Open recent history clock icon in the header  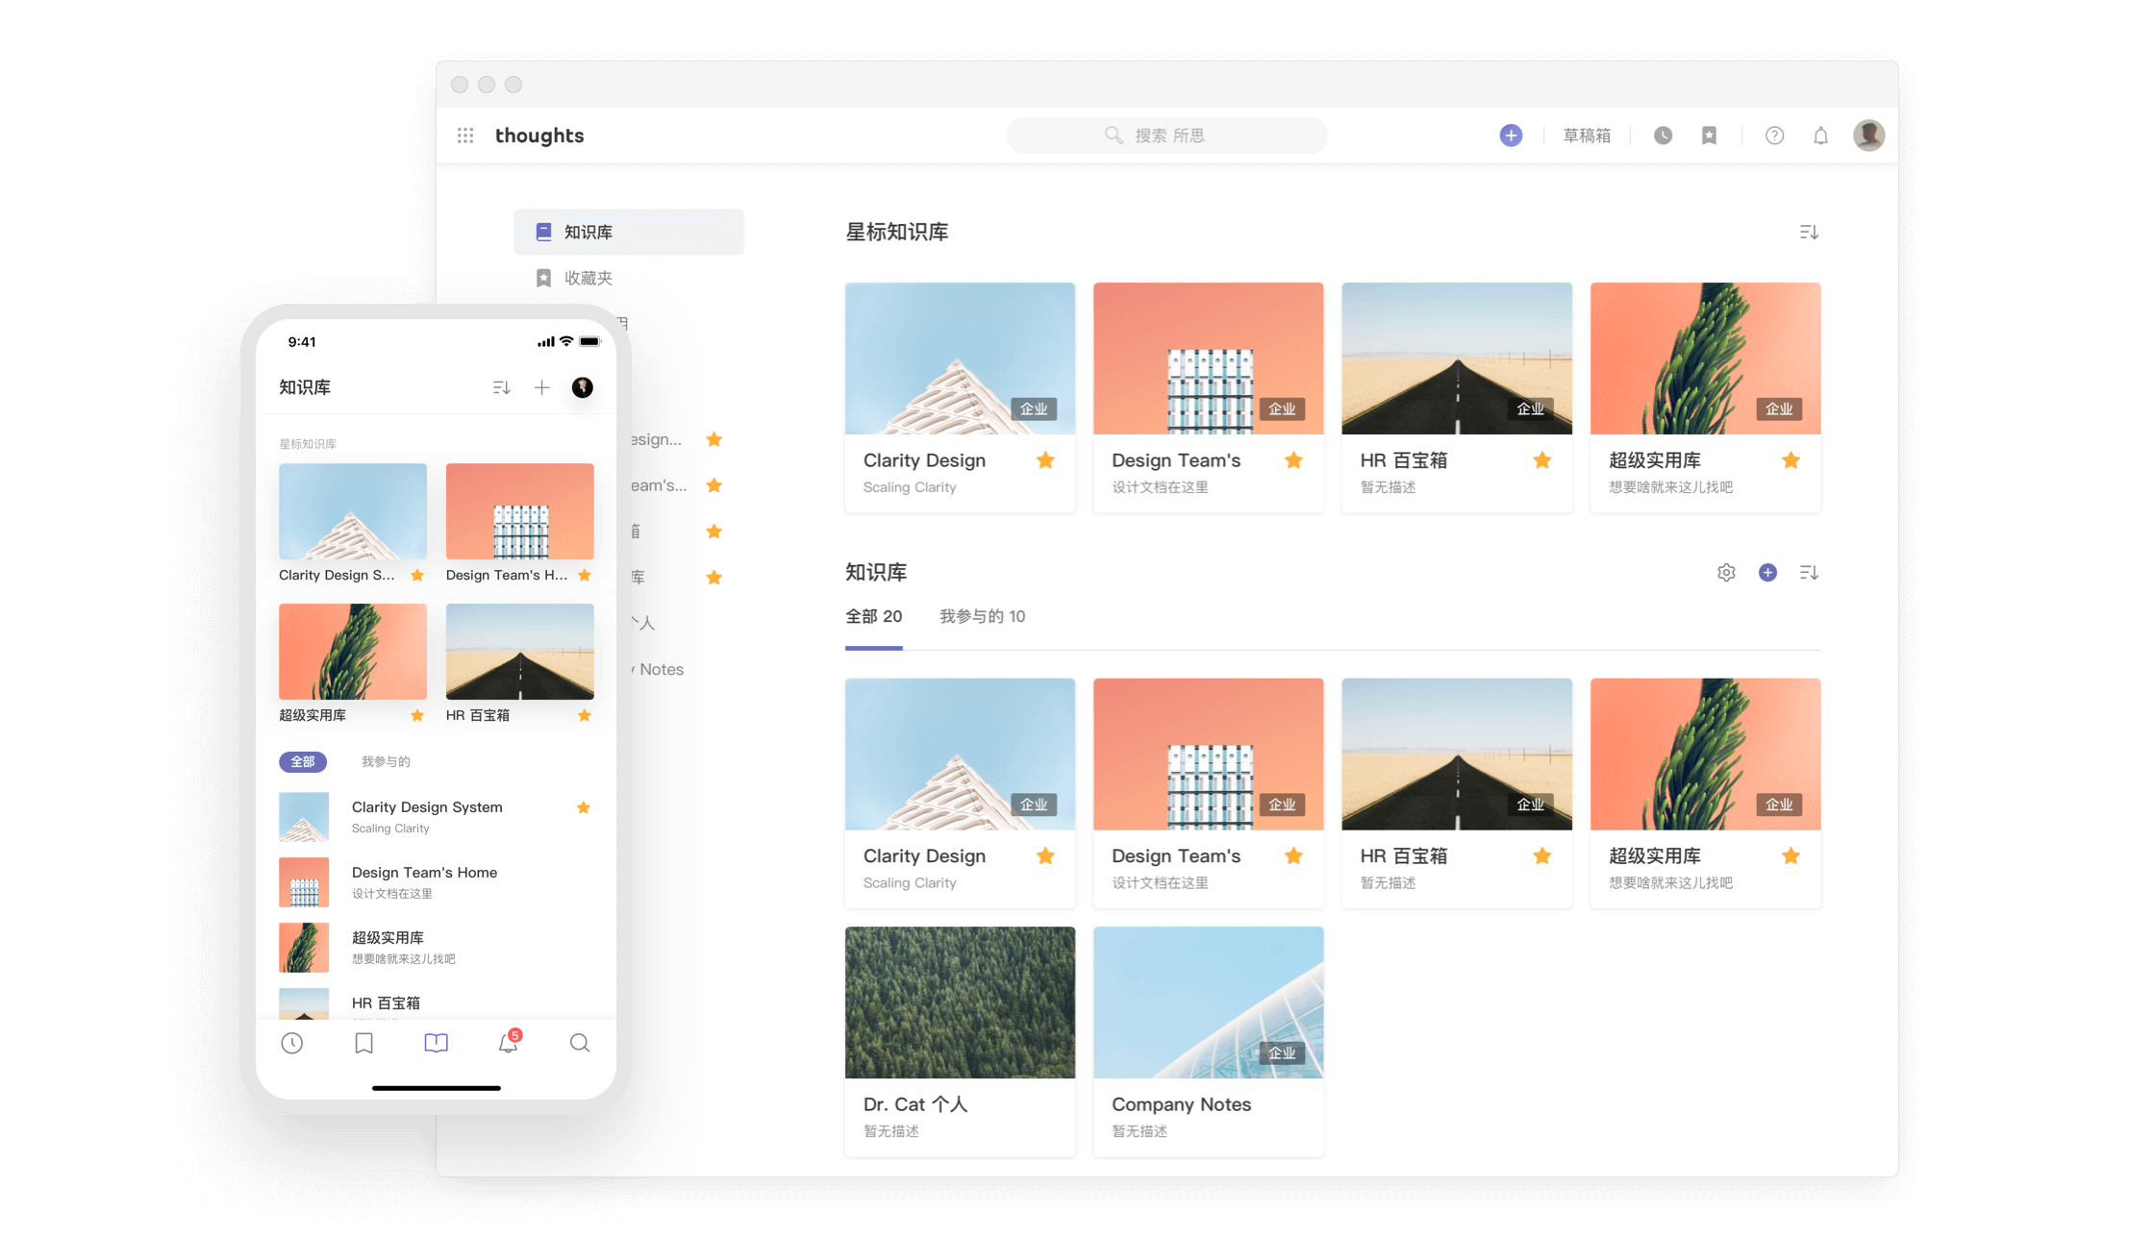(1663, 136)
